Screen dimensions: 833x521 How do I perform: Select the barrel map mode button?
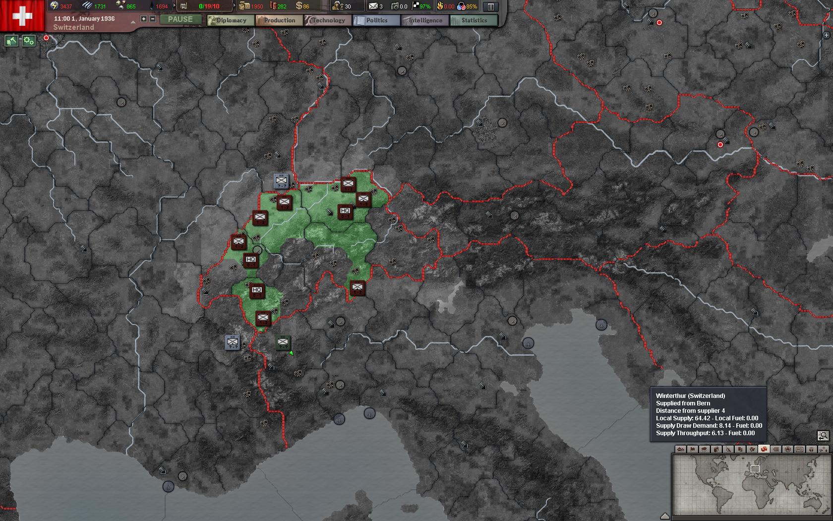click(716, 449)
